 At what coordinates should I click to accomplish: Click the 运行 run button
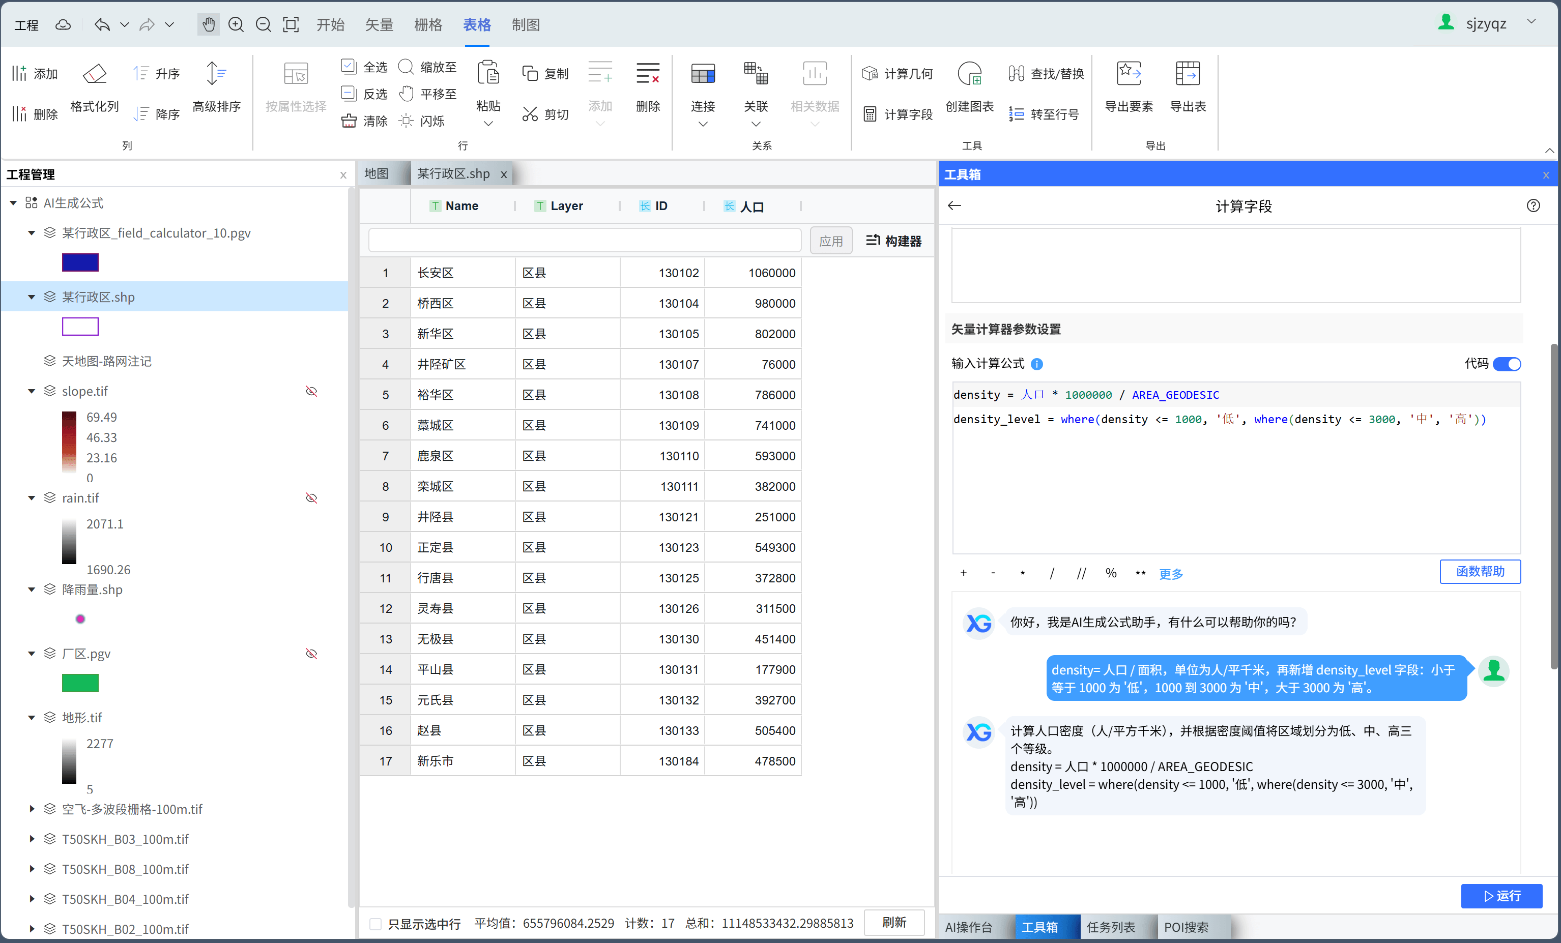pos(1501,896)
